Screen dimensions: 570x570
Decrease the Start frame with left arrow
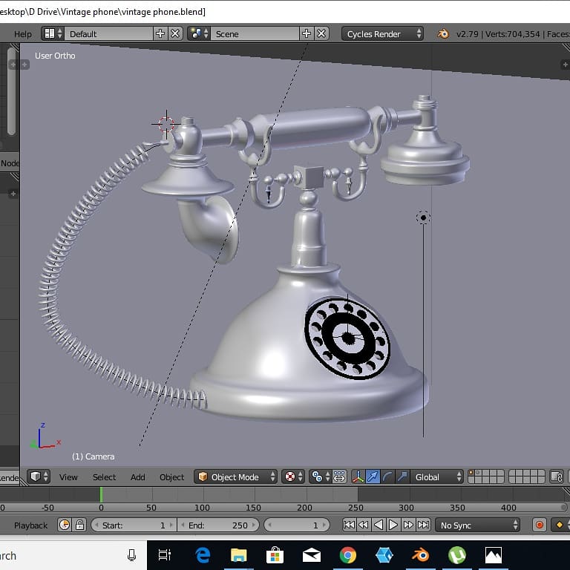(x=96, y=525)
